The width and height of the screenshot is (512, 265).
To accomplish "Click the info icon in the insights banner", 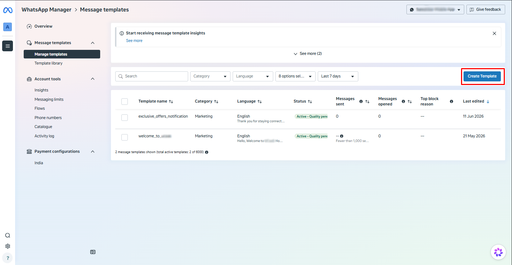I will [122, 33].
